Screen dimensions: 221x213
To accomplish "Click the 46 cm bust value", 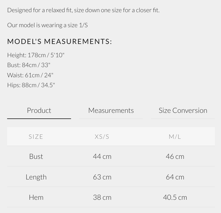I will click(175, 156).
